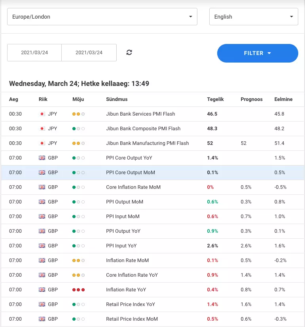Image resolution: width=305 pixels, height=327 pixels.
Task: Click the Tegelik column header
Action: (215, 99)
